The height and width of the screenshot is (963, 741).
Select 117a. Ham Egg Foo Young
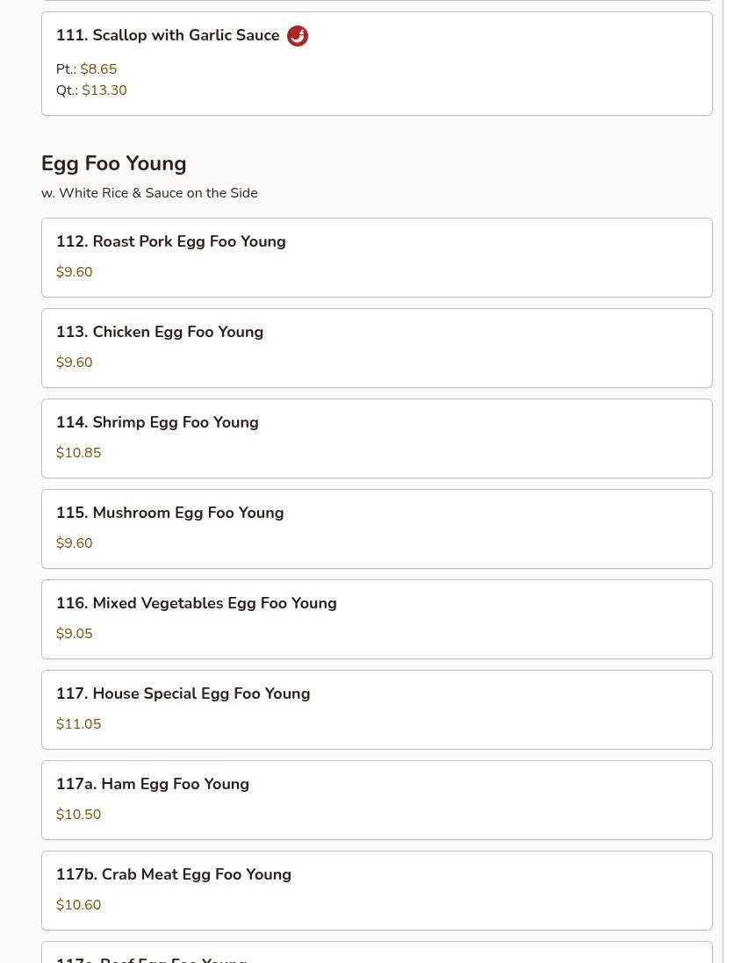click(x=377, y=800)
